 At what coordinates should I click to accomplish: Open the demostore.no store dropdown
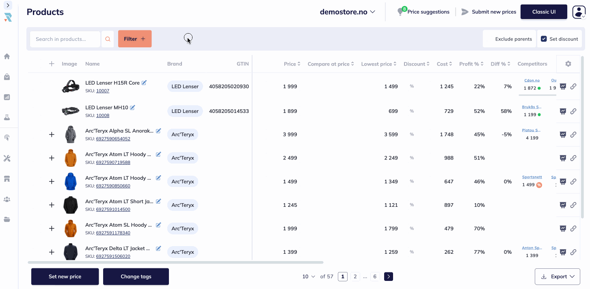pos(347,12)
